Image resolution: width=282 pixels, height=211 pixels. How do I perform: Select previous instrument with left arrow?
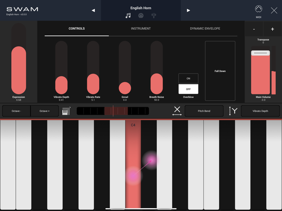(93, 10)
